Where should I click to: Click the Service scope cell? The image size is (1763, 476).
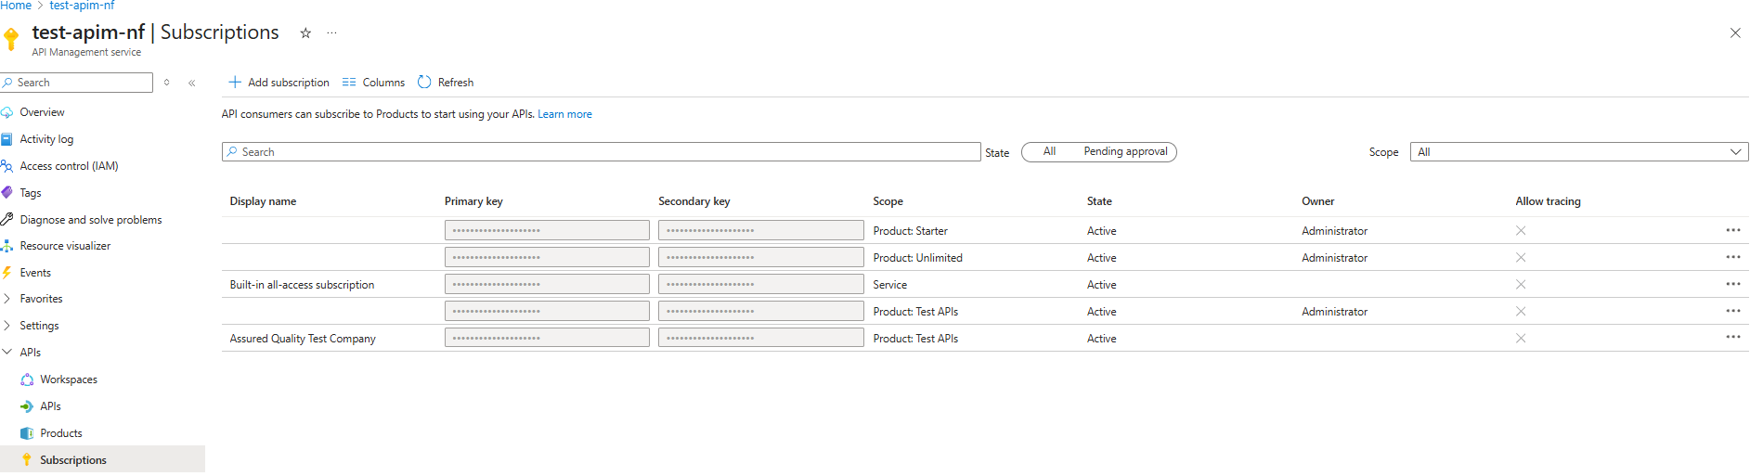[889, 285]
